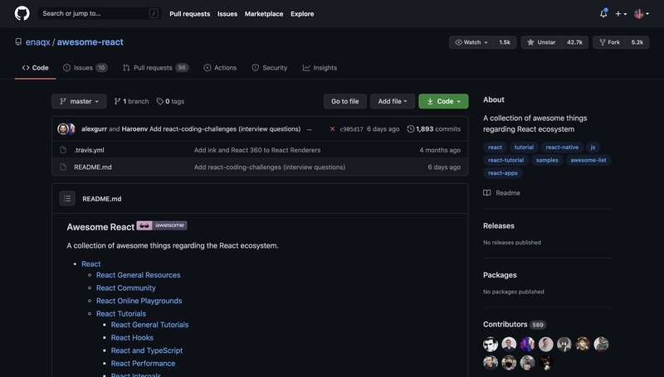Open the GitHub home logo
This screenshot has width=664, height=377.
pos(22,13)
